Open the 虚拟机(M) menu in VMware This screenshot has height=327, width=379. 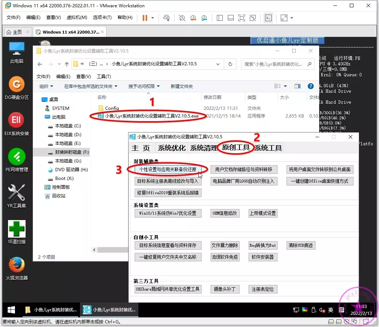point(77,18)
